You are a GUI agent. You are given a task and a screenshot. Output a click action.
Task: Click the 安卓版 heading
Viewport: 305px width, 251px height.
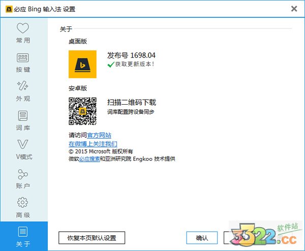click(78, 88)
